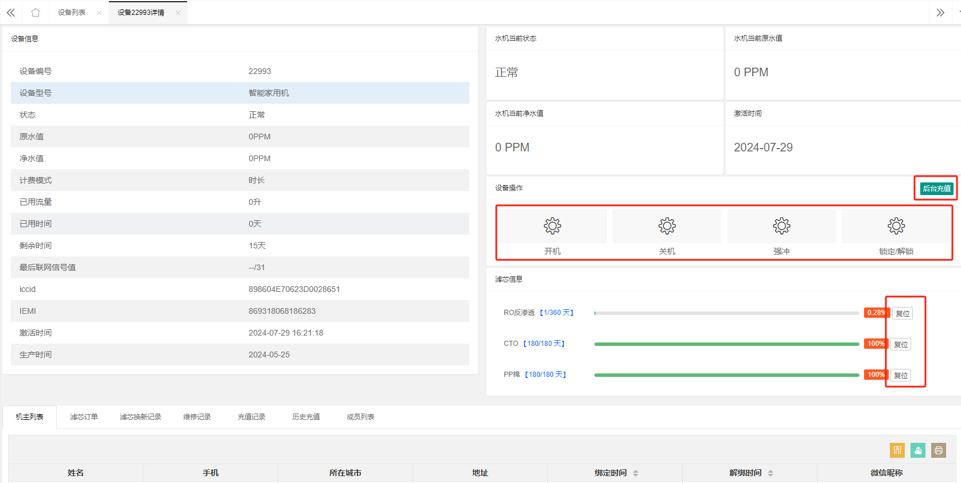Open the 维修记录 tab

point(197,417)
